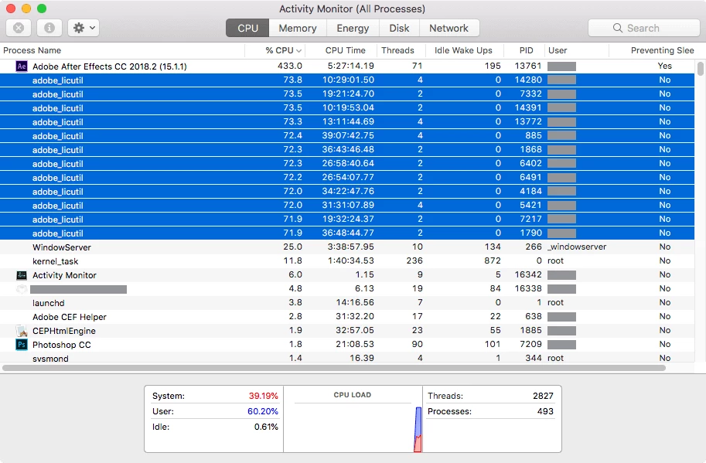Click the magnifier icon in Search

617,28
